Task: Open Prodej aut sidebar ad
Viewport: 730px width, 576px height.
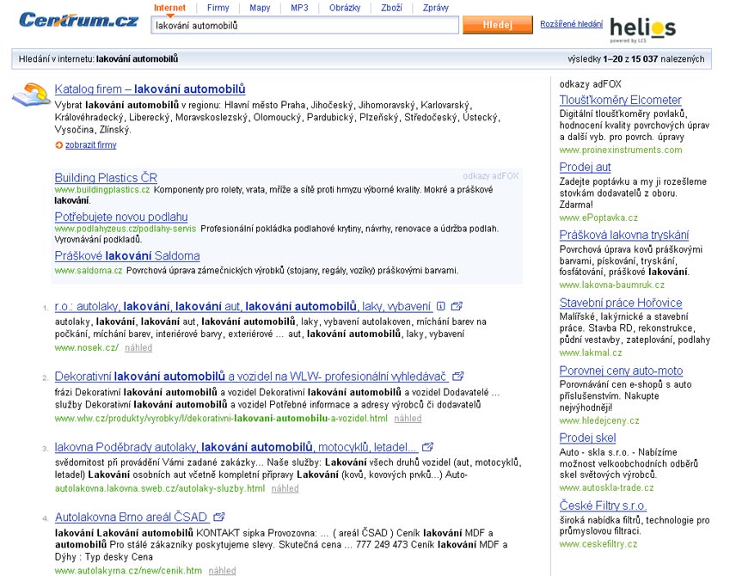Action: (x=585, y=167)
